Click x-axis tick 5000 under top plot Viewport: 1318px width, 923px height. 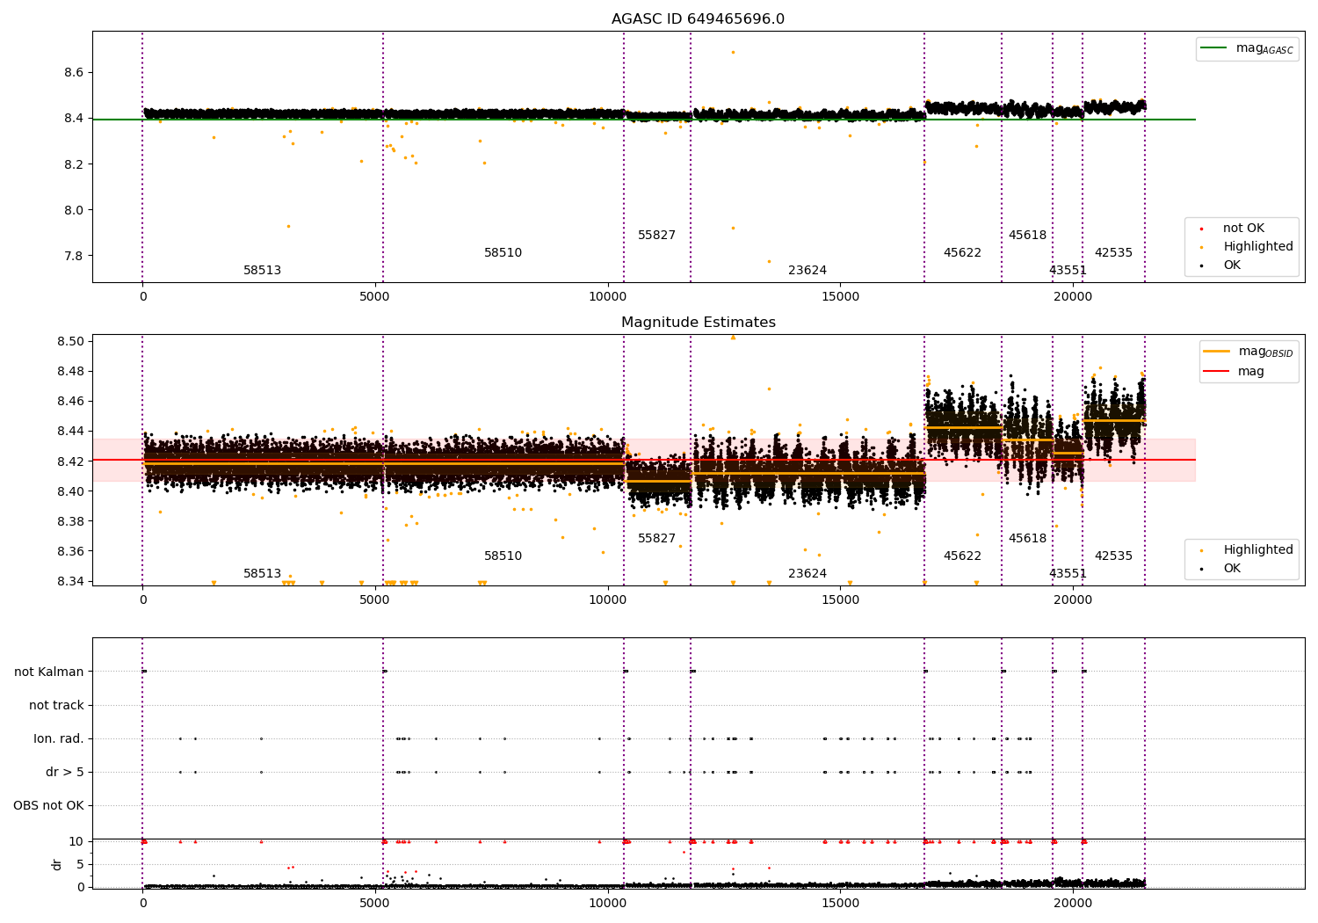[x=375, y=297]
